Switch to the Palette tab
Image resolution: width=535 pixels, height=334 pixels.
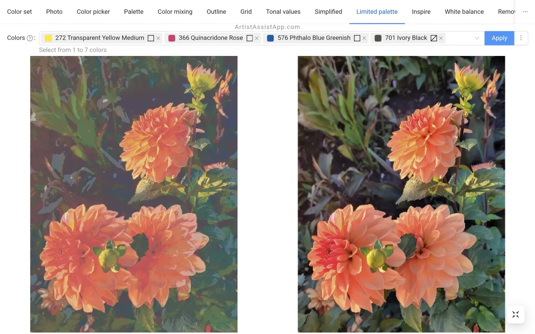[x=134, y=12]
